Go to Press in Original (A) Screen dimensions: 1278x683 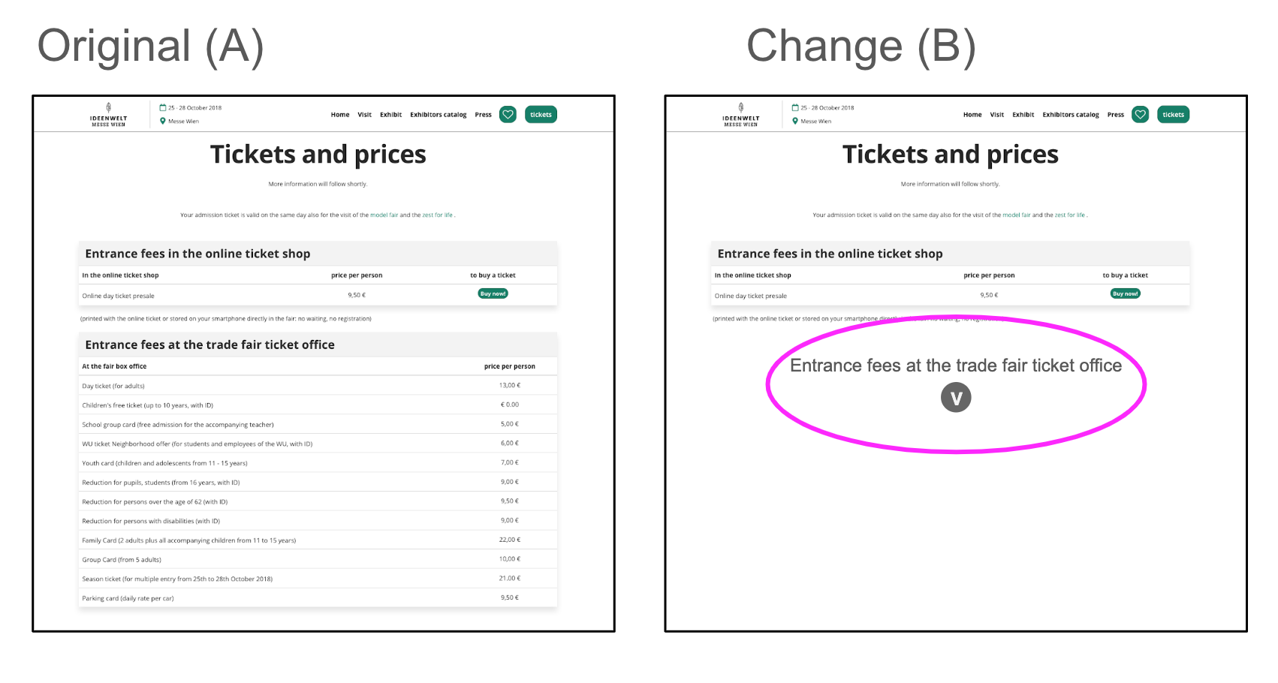483,115
